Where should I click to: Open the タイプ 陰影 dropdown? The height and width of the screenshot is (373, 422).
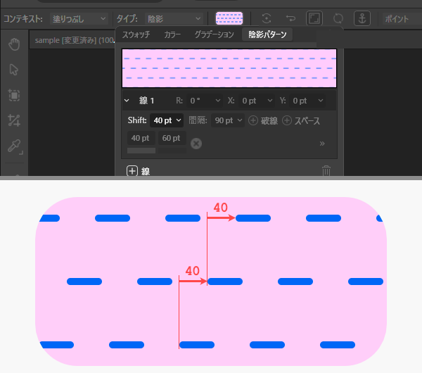click(174, 19)
